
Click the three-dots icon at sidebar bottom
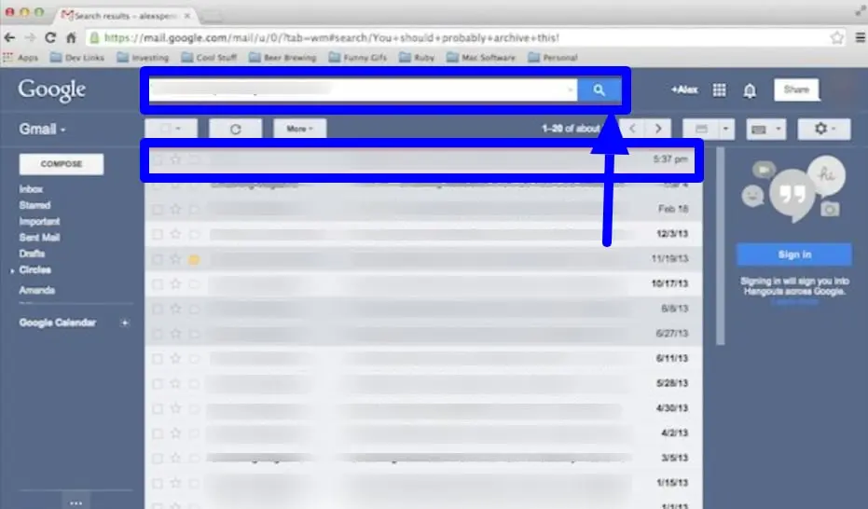coord(76,502)
